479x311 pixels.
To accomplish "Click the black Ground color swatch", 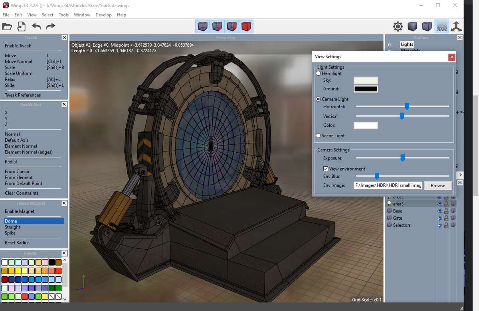I will 366,89.
